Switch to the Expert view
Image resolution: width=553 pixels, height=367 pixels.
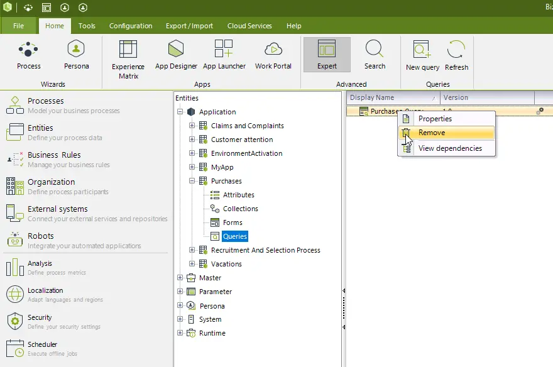pyautogui.click(x=327, y=55)
